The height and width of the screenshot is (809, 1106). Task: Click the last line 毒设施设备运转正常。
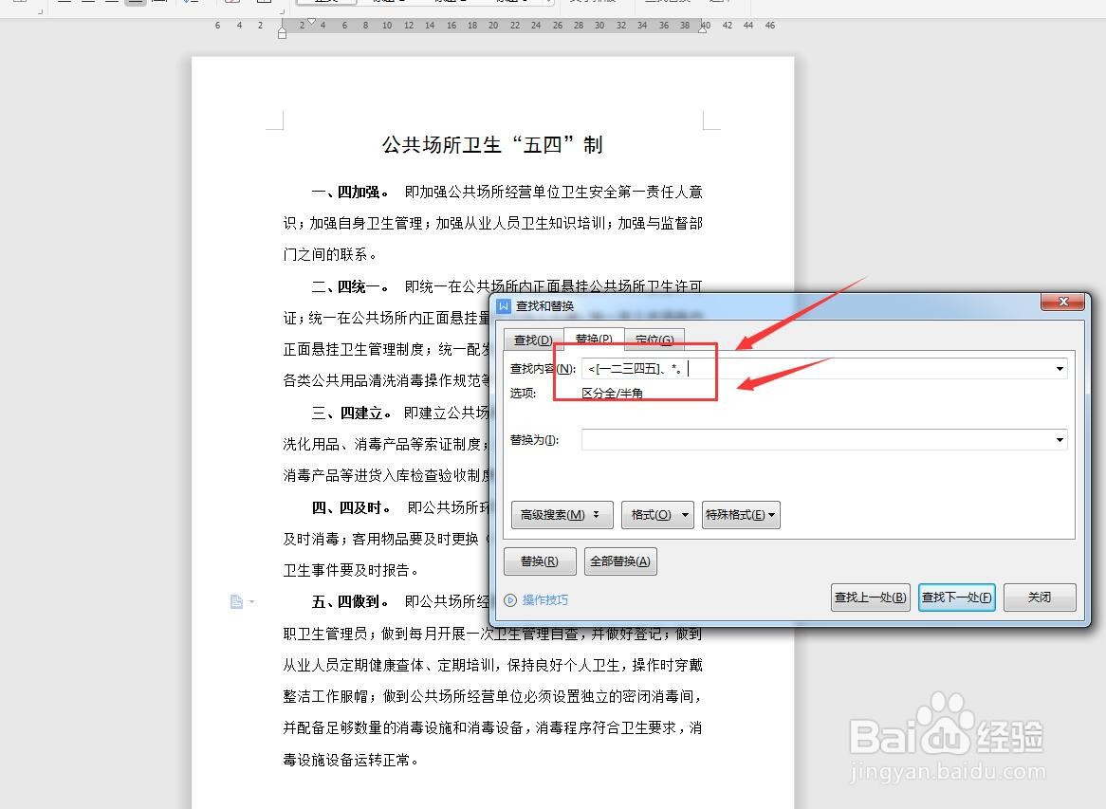pos(351,760)
